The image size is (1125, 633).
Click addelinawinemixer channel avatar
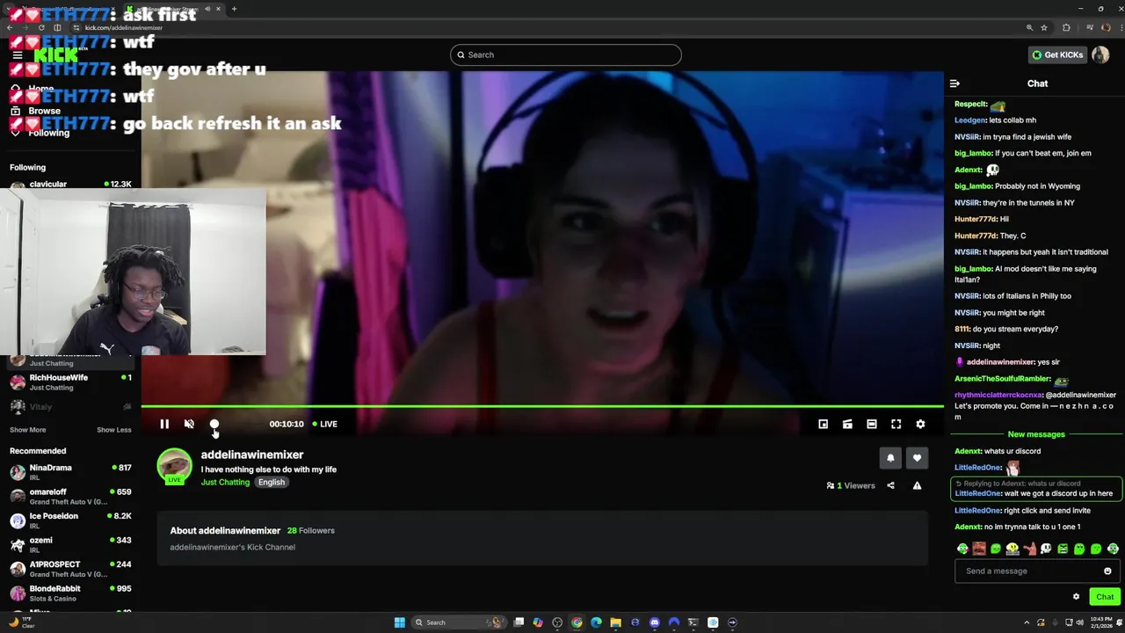[174, 466]
